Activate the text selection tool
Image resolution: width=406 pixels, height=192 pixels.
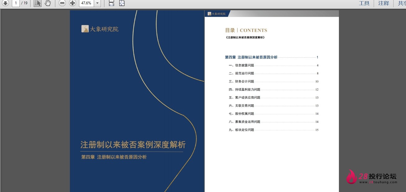(x=37, y=3)
